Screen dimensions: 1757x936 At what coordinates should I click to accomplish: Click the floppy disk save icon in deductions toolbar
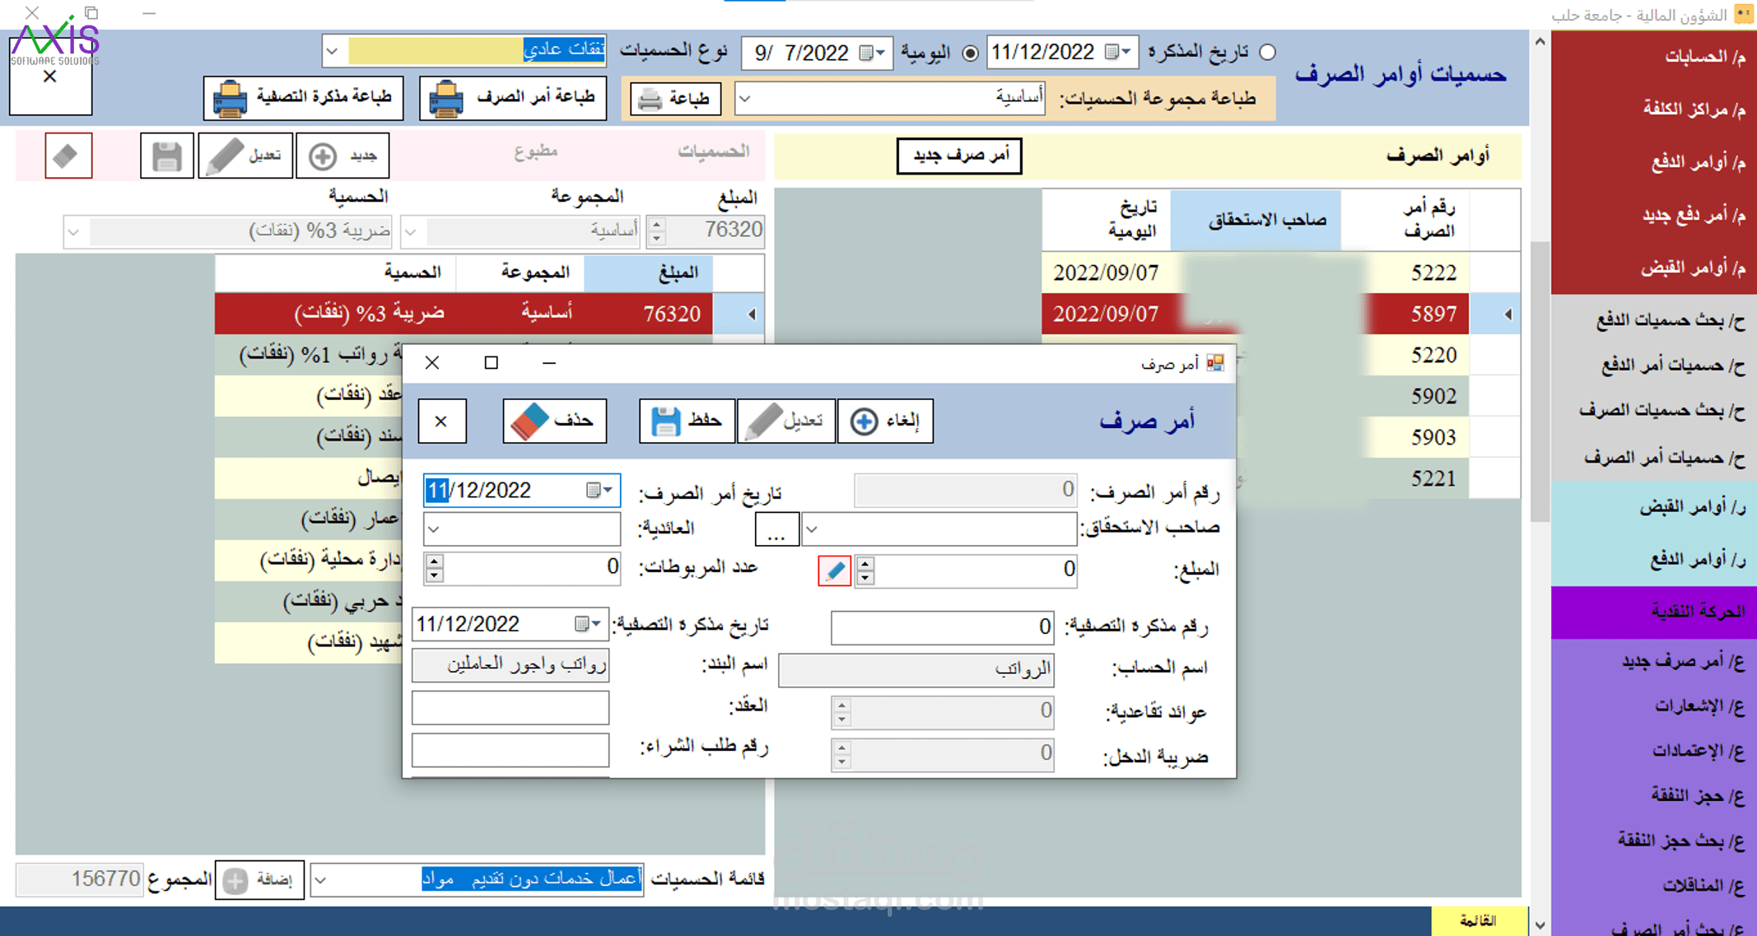pos(167,156)
